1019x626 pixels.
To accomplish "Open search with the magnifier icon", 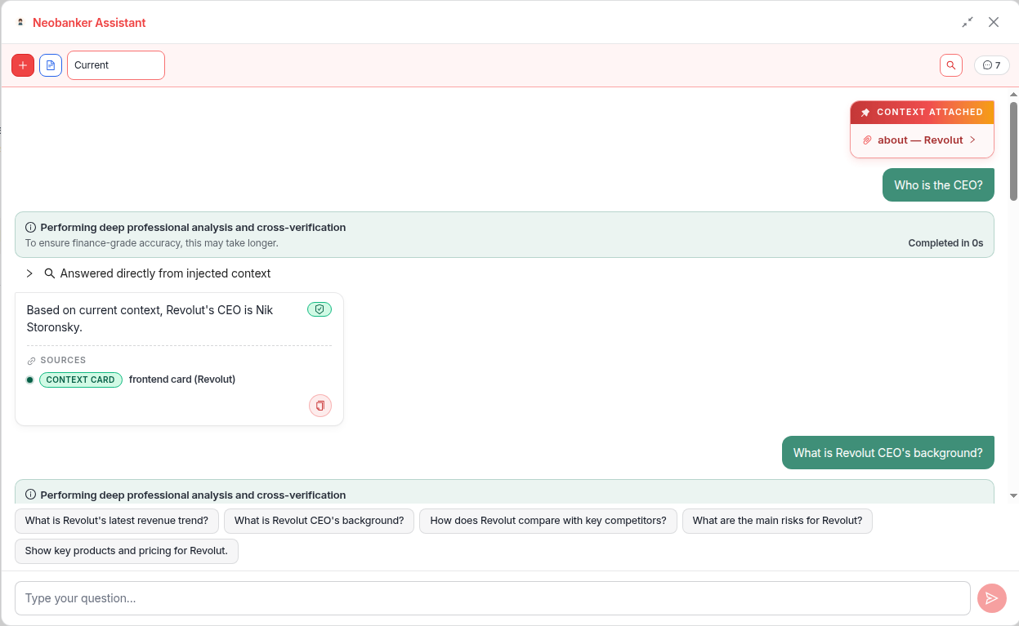I will point(950,64).
